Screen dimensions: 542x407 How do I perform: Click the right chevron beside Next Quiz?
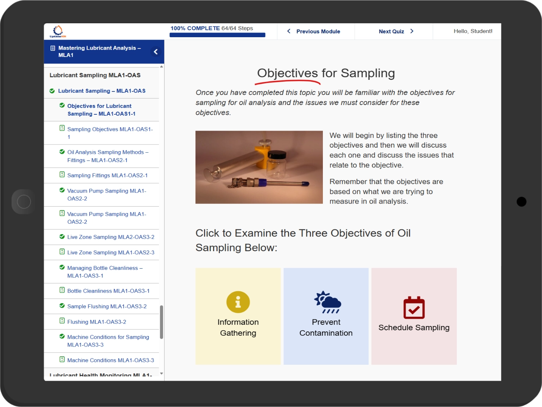[x=412, y=31]
